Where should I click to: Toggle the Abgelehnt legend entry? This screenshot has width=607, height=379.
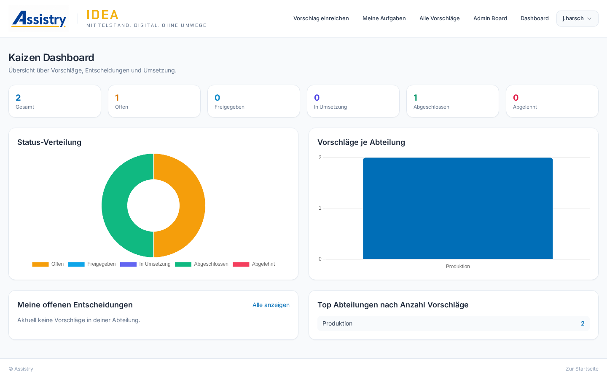pyautogui.click(x=254, y=264)
